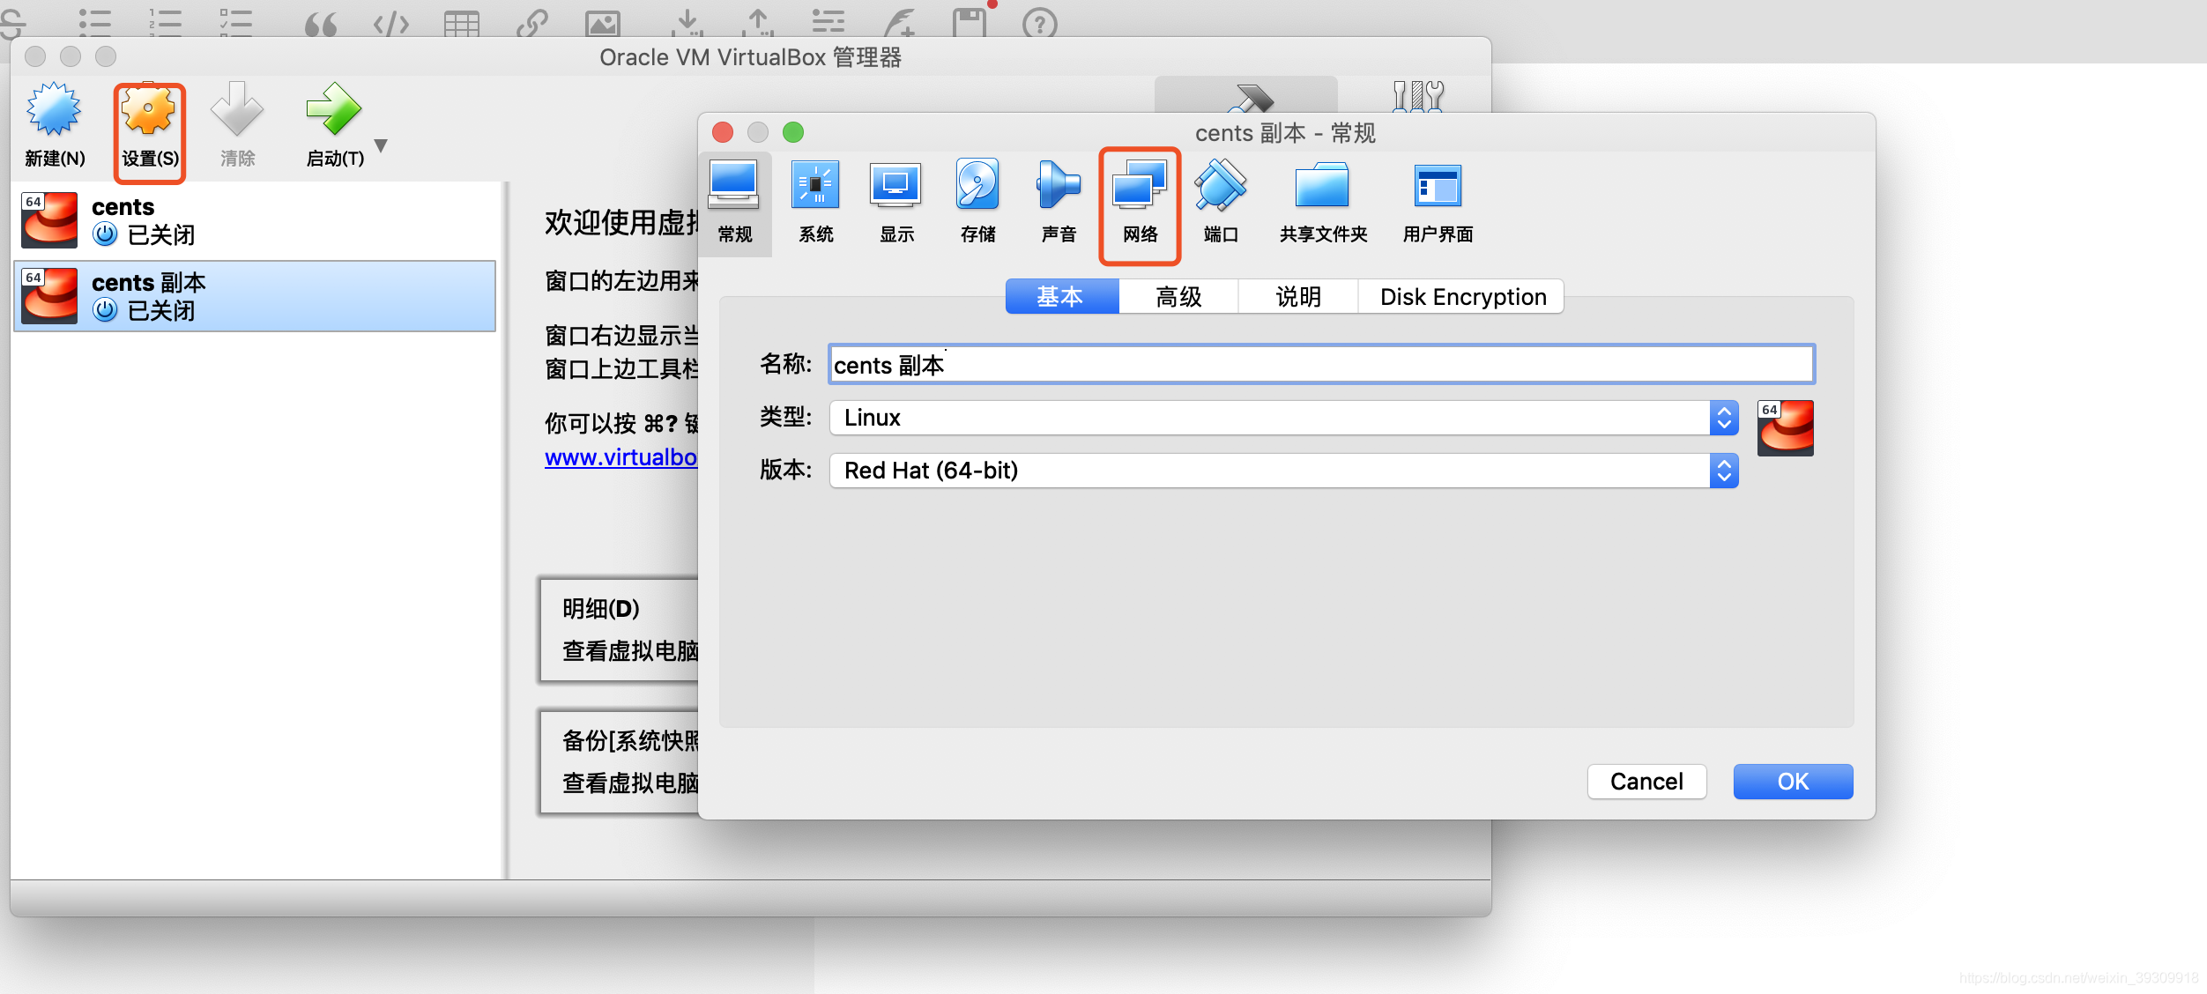The height and width of the screenshot is (994, 2207).
Task: Click Cancel to discard changes
Action: click(1648, 783)
